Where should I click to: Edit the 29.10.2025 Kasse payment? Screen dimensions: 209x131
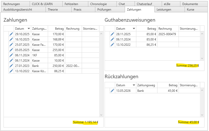tap(11, 34)
